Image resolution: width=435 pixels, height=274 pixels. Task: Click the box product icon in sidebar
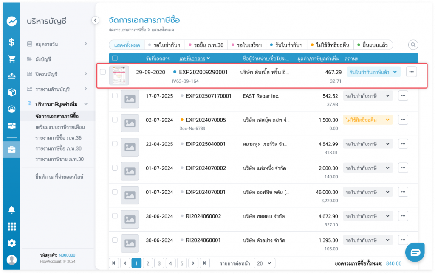(x=11, y=92)
